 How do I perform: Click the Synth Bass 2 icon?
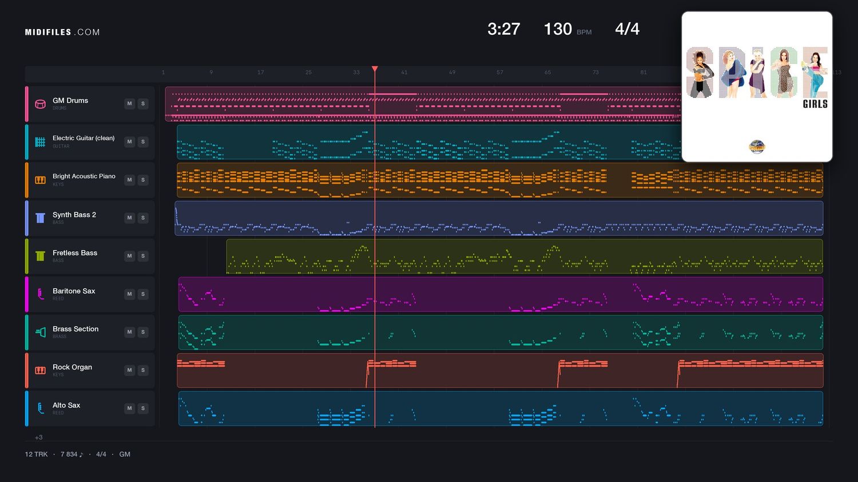pos(40,218)
